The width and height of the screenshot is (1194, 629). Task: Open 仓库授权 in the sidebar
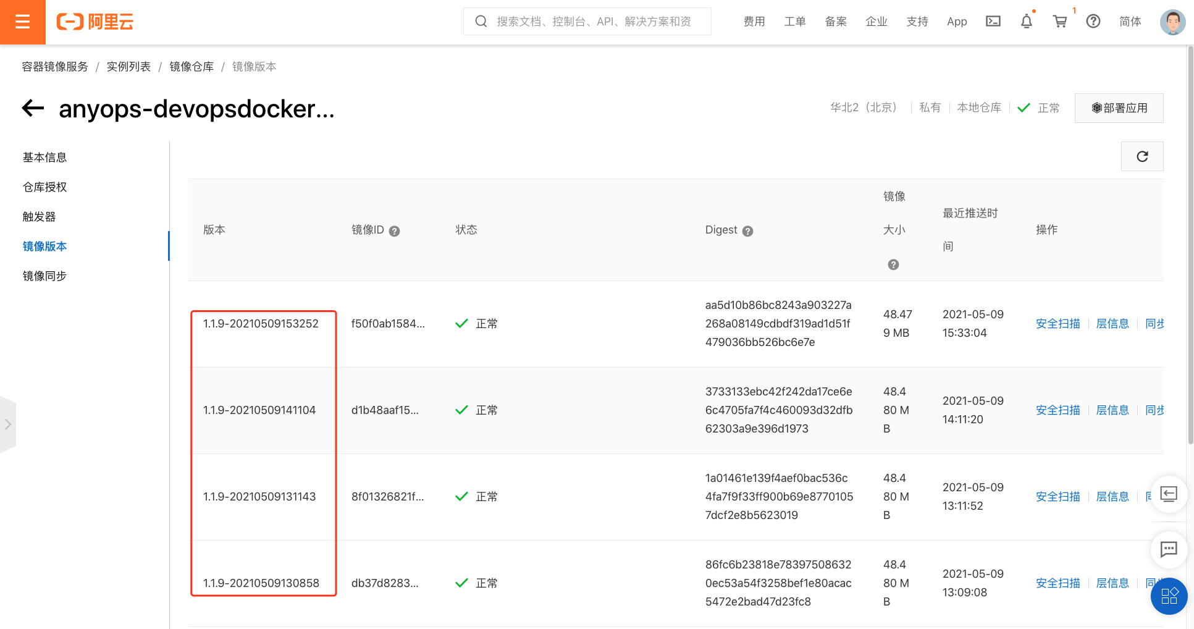[44, 187]
